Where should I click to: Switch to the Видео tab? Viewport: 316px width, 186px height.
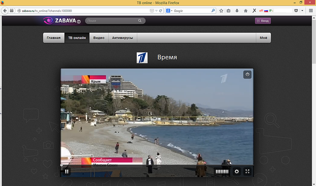[99, 38]
